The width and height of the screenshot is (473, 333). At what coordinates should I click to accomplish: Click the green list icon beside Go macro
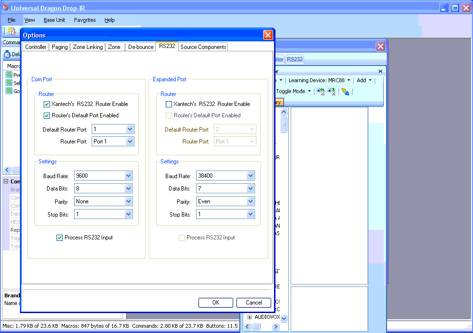pyautogui.click(x=9, y=91)
